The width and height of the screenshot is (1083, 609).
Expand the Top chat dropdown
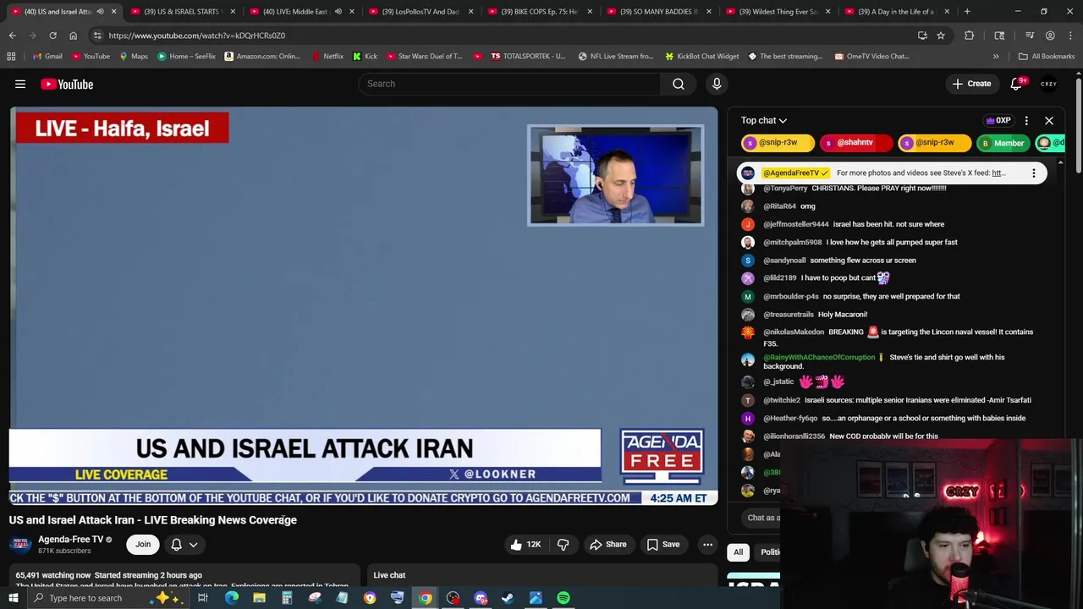point(764,121)
